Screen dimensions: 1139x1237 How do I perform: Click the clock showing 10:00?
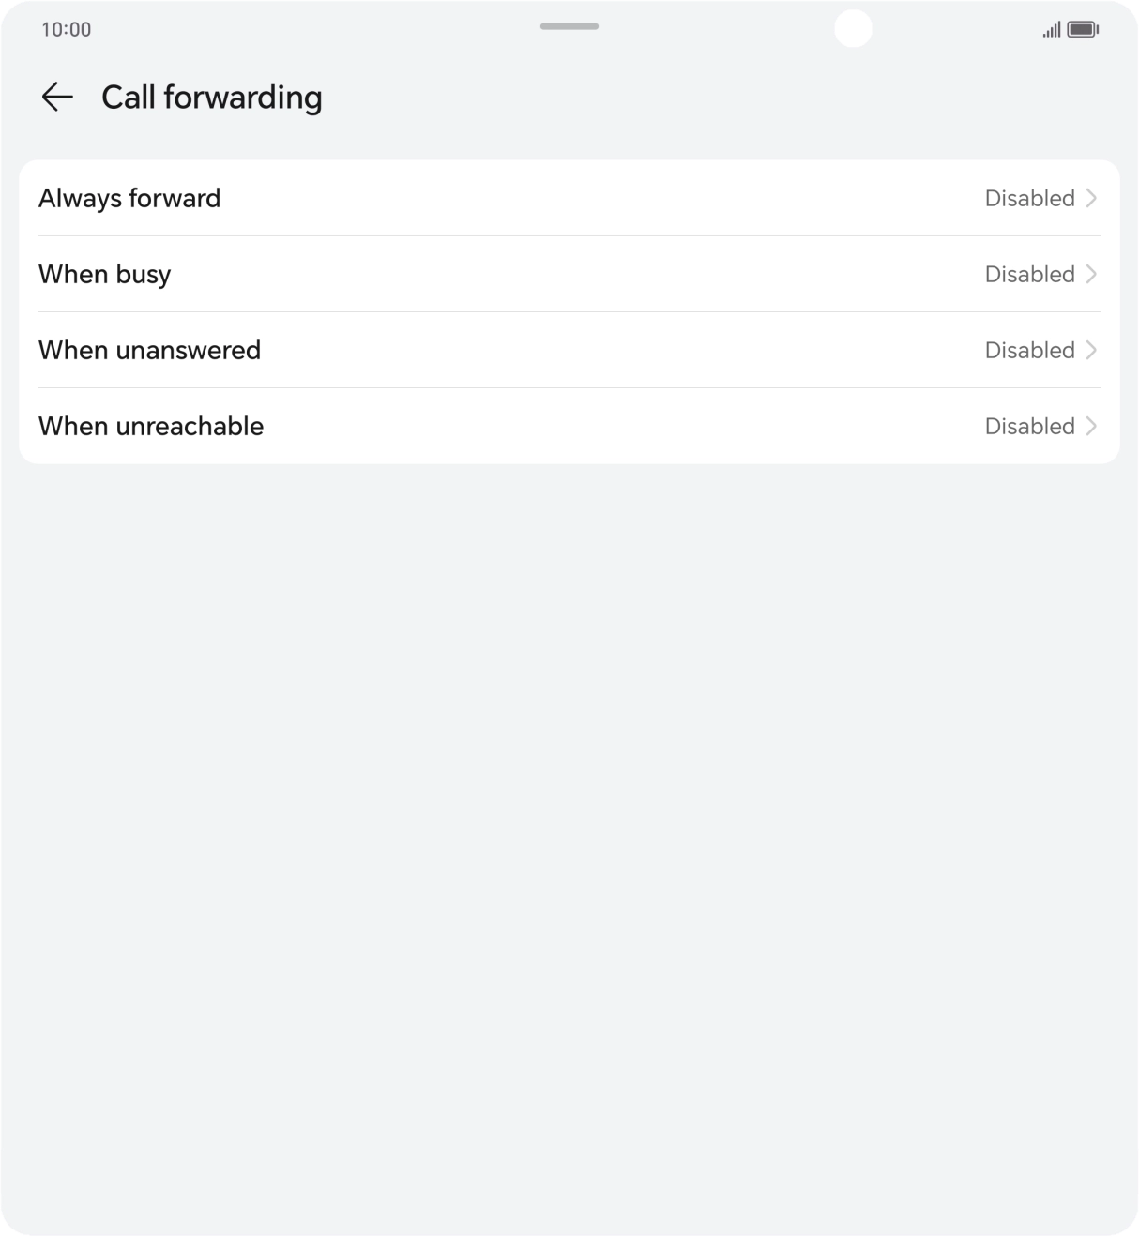(x=65, y=29)
